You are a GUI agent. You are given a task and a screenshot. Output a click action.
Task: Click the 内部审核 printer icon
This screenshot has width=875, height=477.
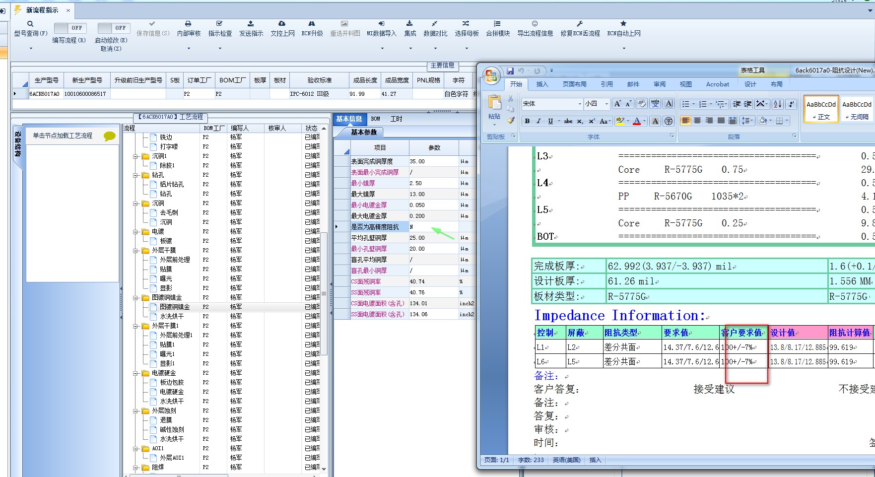coord(188,24)
